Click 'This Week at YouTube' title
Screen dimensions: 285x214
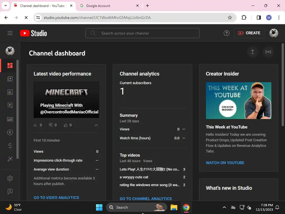(x=227, y=127)
